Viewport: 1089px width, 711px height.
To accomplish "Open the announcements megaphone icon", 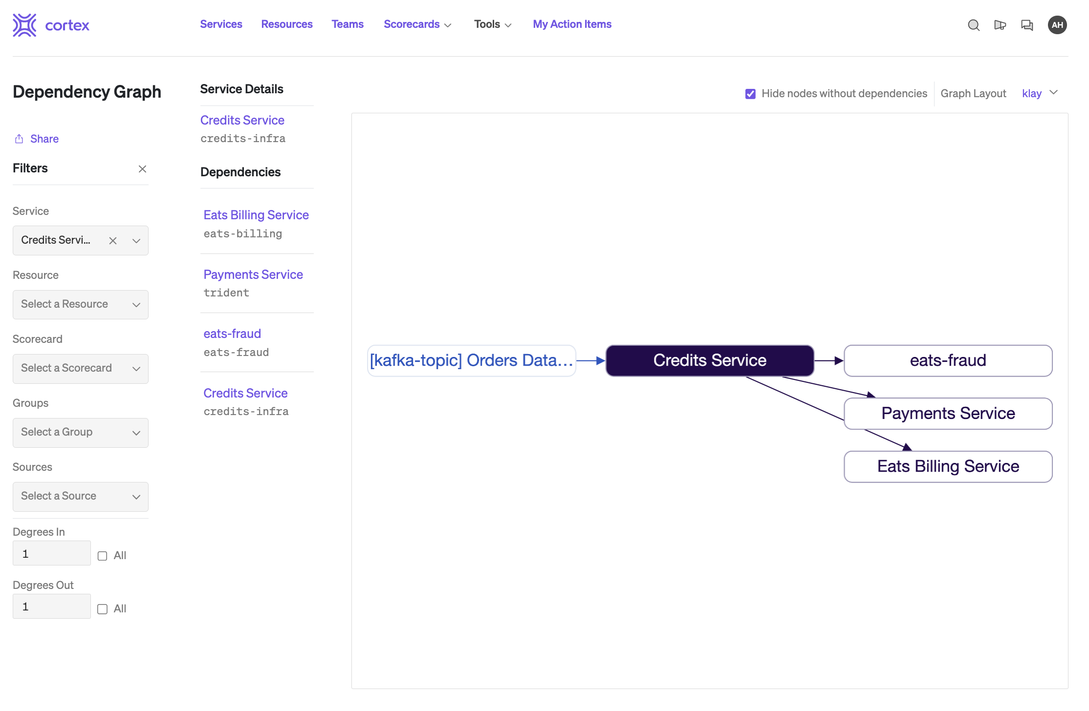I will coord(1000,25).
